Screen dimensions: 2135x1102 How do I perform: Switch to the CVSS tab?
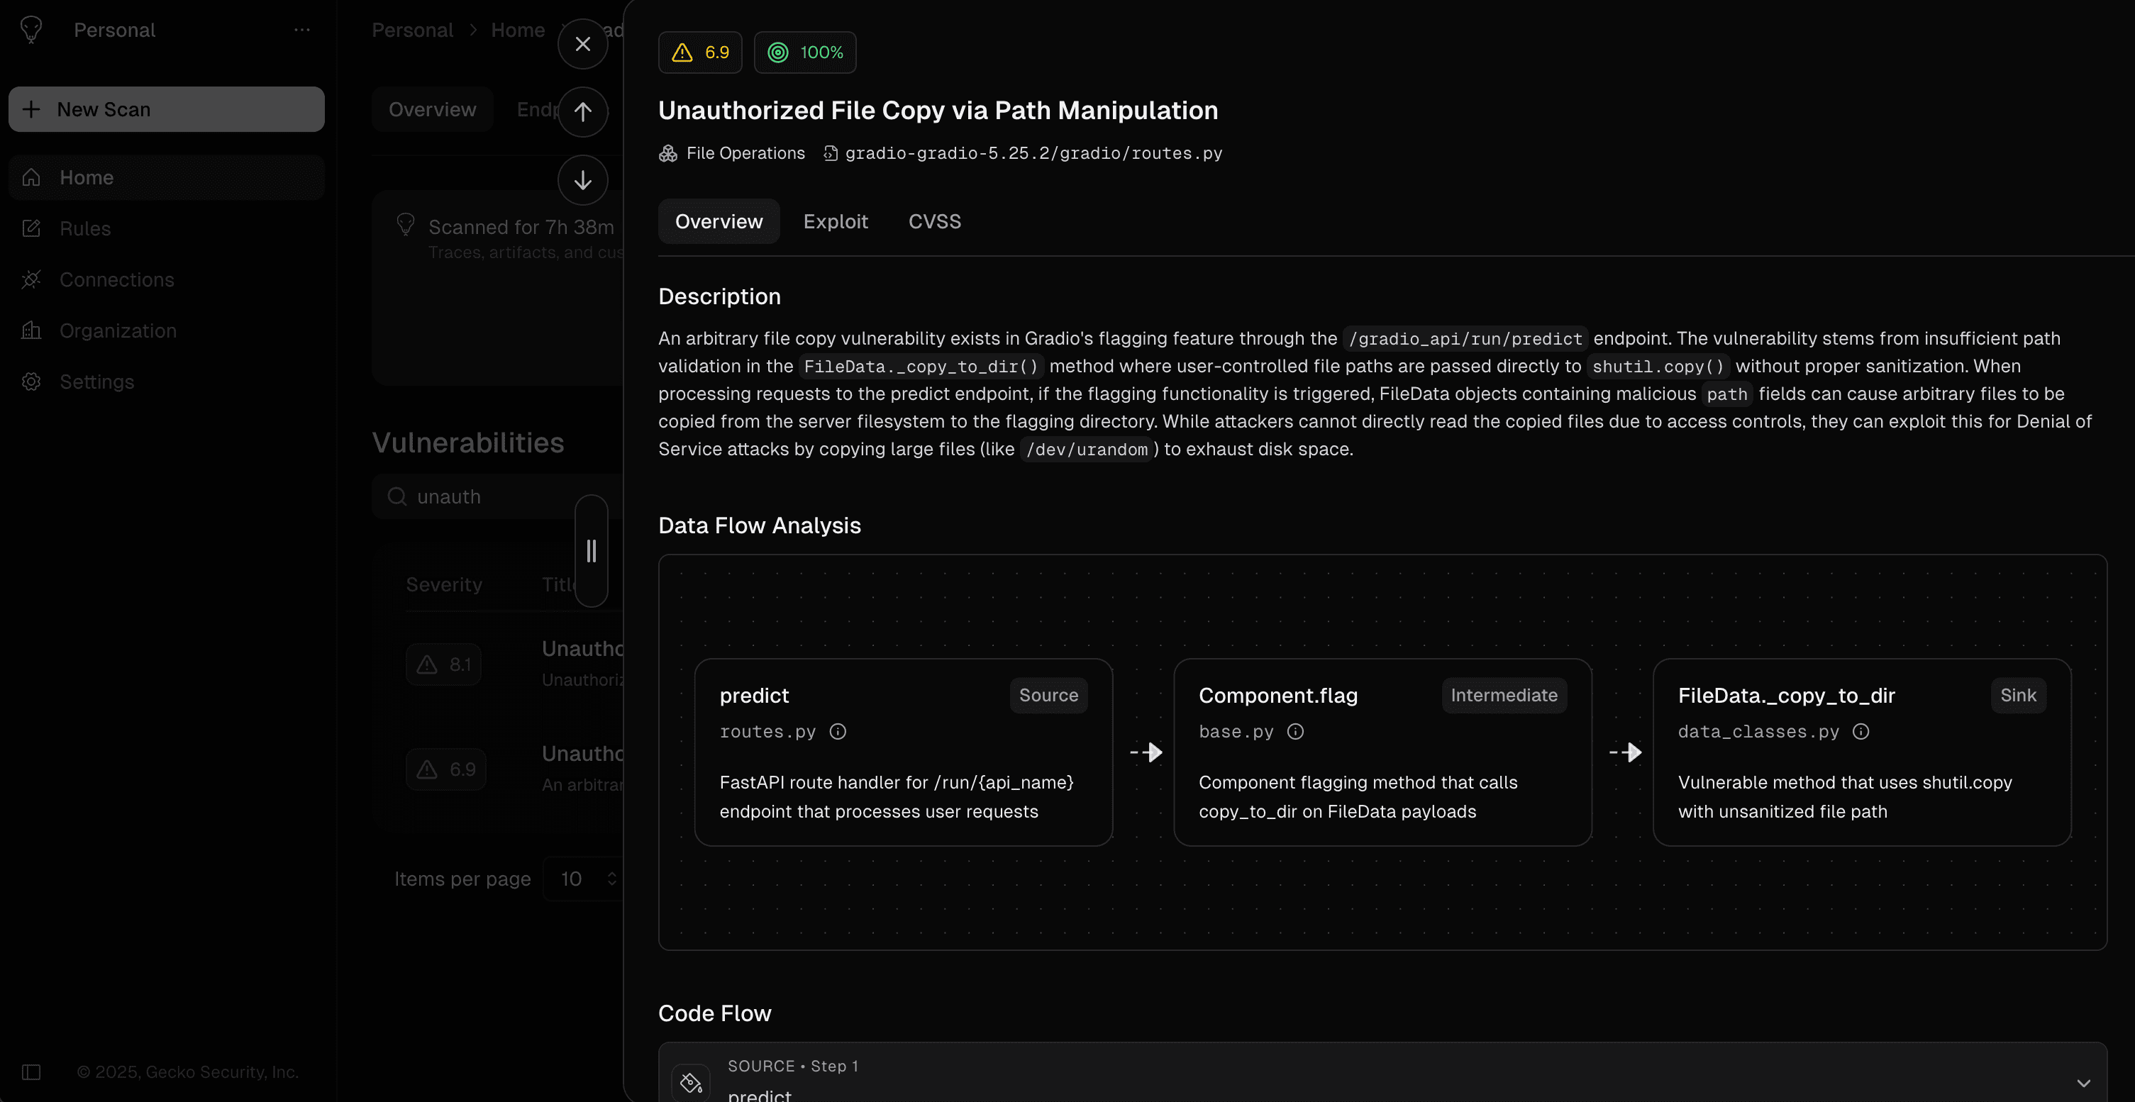tap(934, 221)
